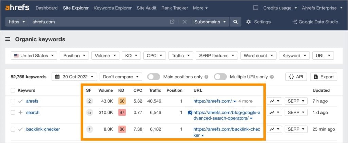348x143 pixels.
Task: Open the backlink checker keyword link
Action: [43, 129]
